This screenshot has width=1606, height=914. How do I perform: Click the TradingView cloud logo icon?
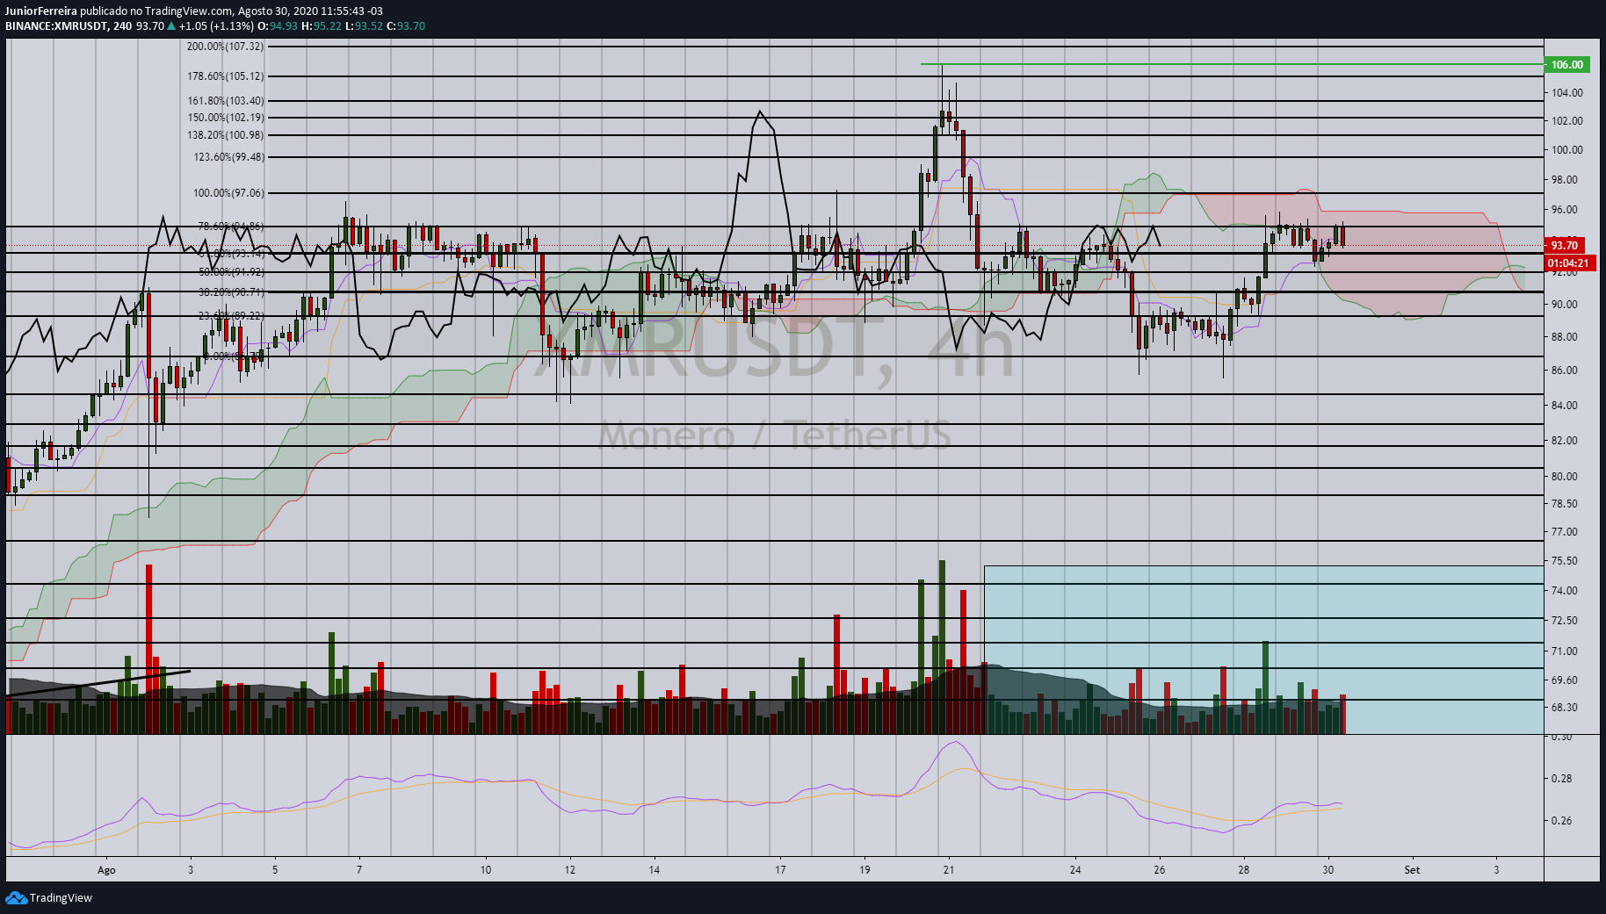tap(16, 897)
